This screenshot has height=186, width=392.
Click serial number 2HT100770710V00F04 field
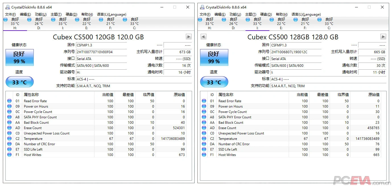tap(101, 52)
